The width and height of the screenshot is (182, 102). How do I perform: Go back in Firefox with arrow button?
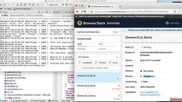[x=78, y=11]
